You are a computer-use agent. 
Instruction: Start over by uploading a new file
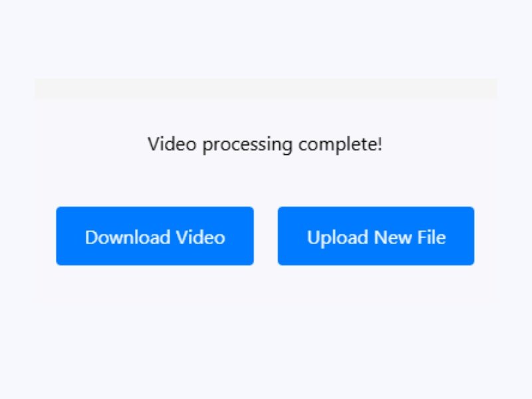(x=376, y=236)
